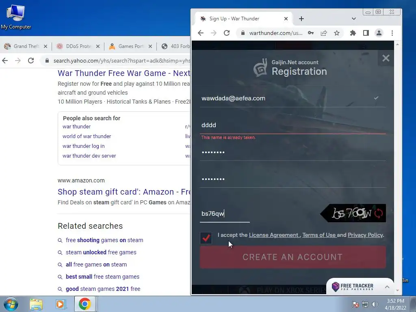Click Chrome icon in taskbar
416x312 pixels.
point(84,304)
